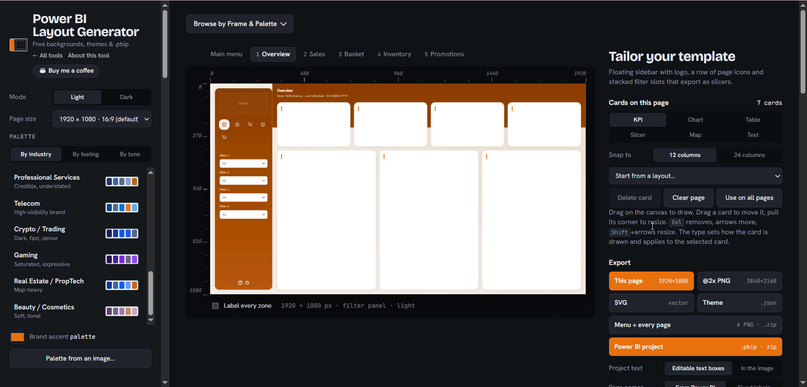The height and width of the screenshot is (387, 807).
Task: Select the overview grid icon in canvas sidebar
Action: pyautogui.click(x=224, y=125)
